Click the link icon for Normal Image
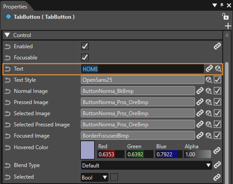 click(x=200, y=91)
